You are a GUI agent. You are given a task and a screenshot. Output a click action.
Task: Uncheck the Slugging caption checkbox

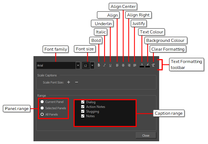tap(83, 111)
